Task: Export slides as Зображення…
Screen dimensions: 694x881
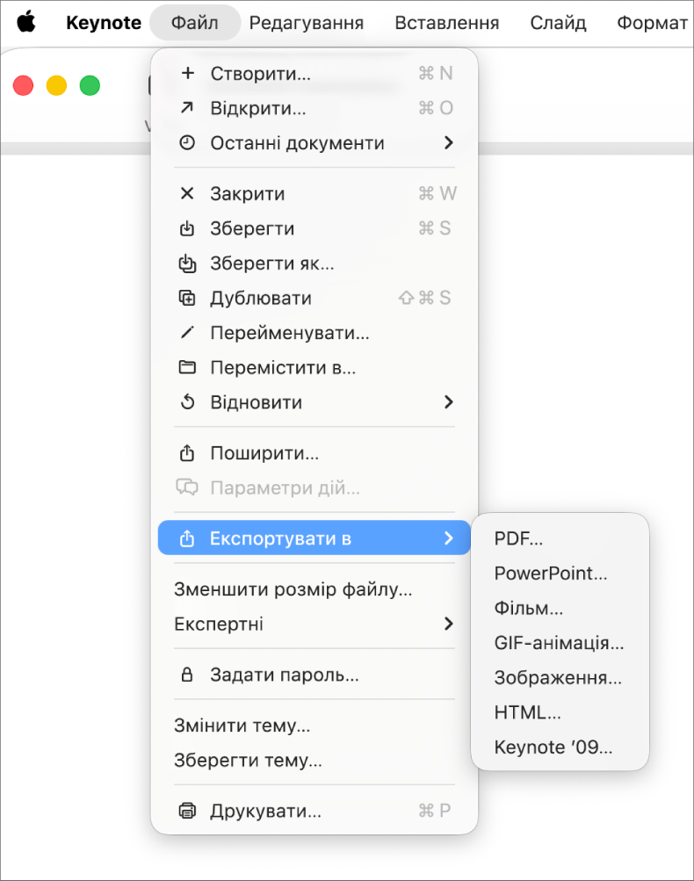Action: pyautogui.click(x=560, y=677)
